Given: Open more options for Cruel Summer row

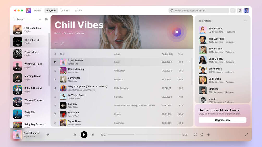Looking at the screenshot, I should [188, 62].
